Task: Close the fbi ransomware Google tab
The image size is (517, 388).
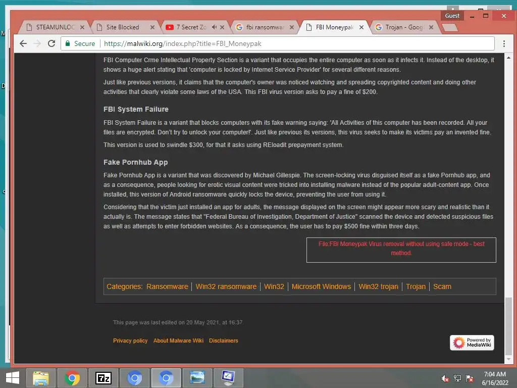Action: 292,27
